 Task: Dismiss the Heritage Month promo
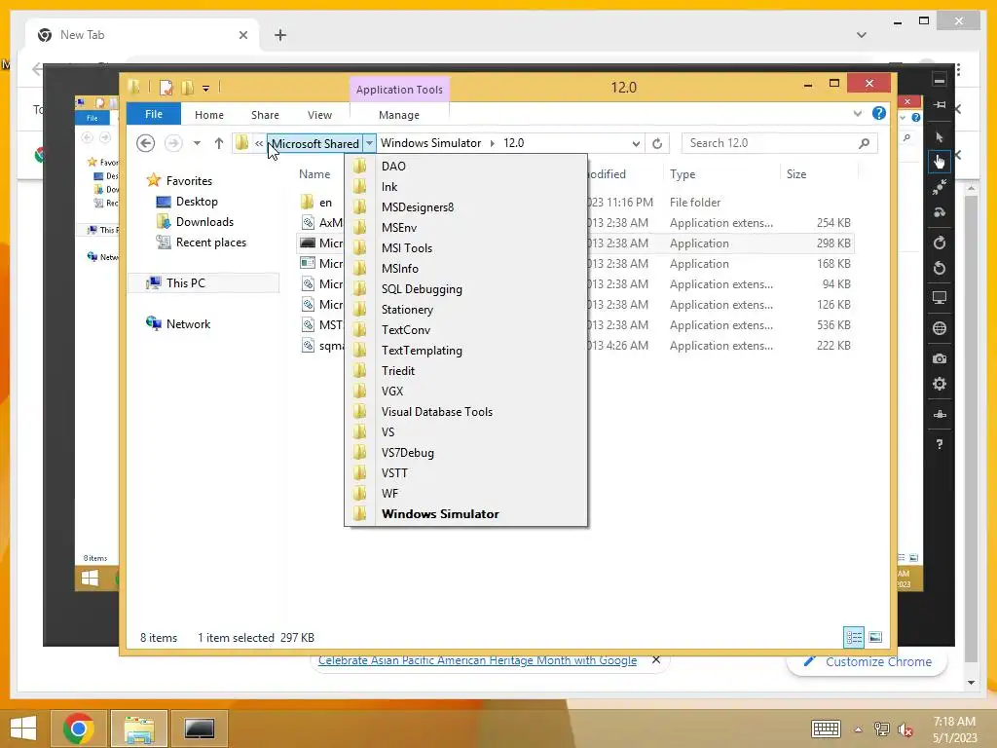click(x=656, y=660)
